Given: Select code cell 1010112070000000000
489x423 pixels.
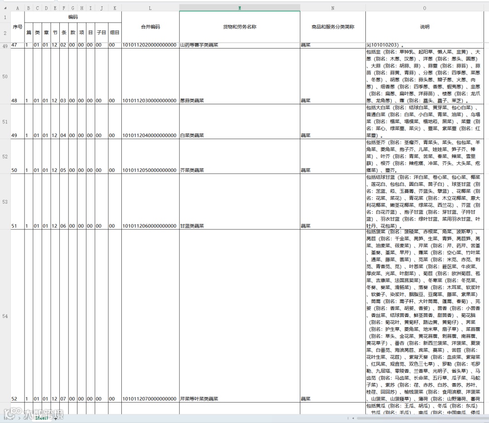Looking at the screenshot, I should 150,316.
